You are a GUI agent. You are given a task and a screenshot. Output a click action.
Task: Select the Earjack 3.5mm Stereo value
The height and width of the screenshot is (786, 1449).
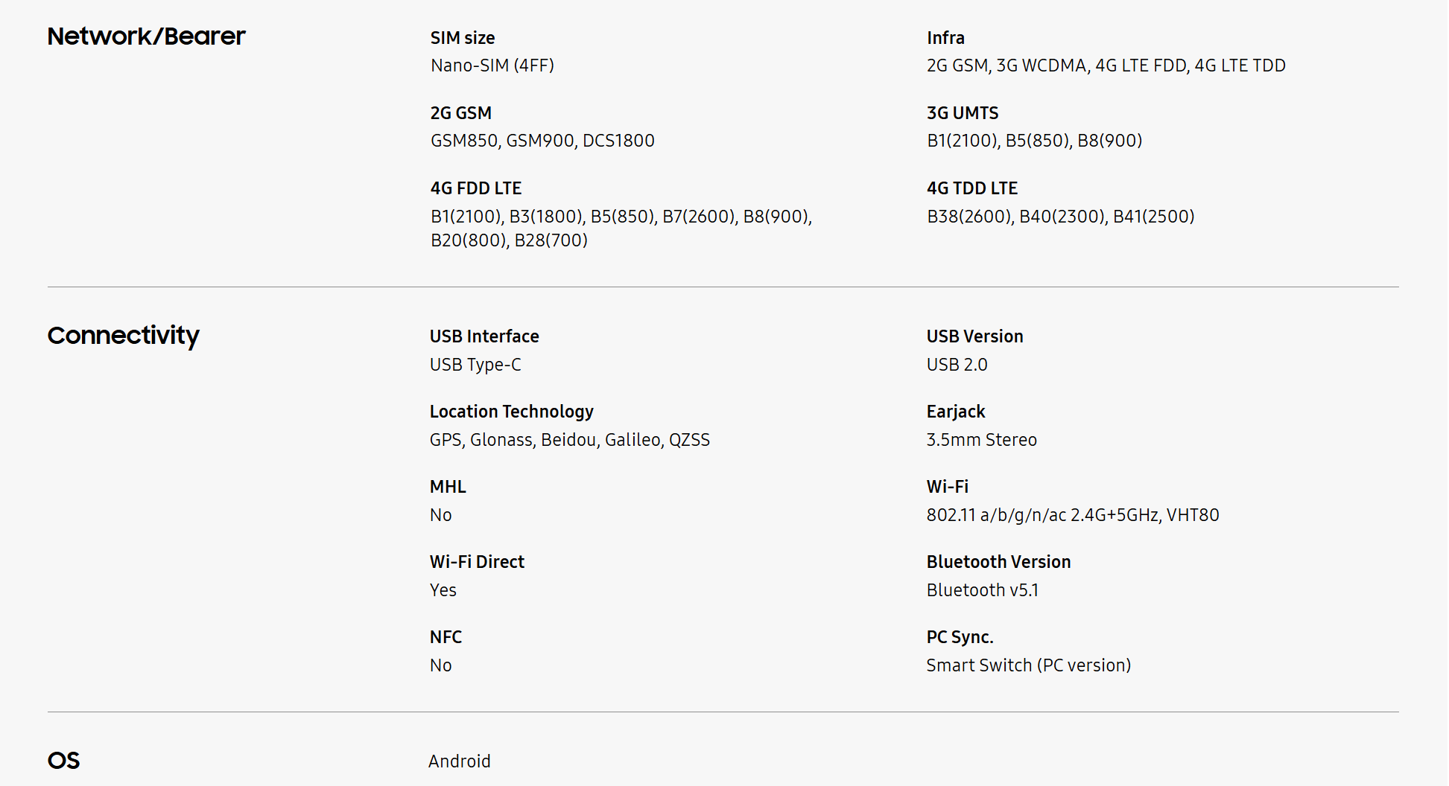(x=981, y=440)
